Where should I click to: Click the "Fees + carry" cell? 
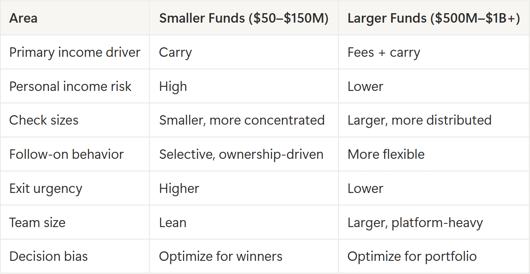pyautogui.click(x=384, y=53)
